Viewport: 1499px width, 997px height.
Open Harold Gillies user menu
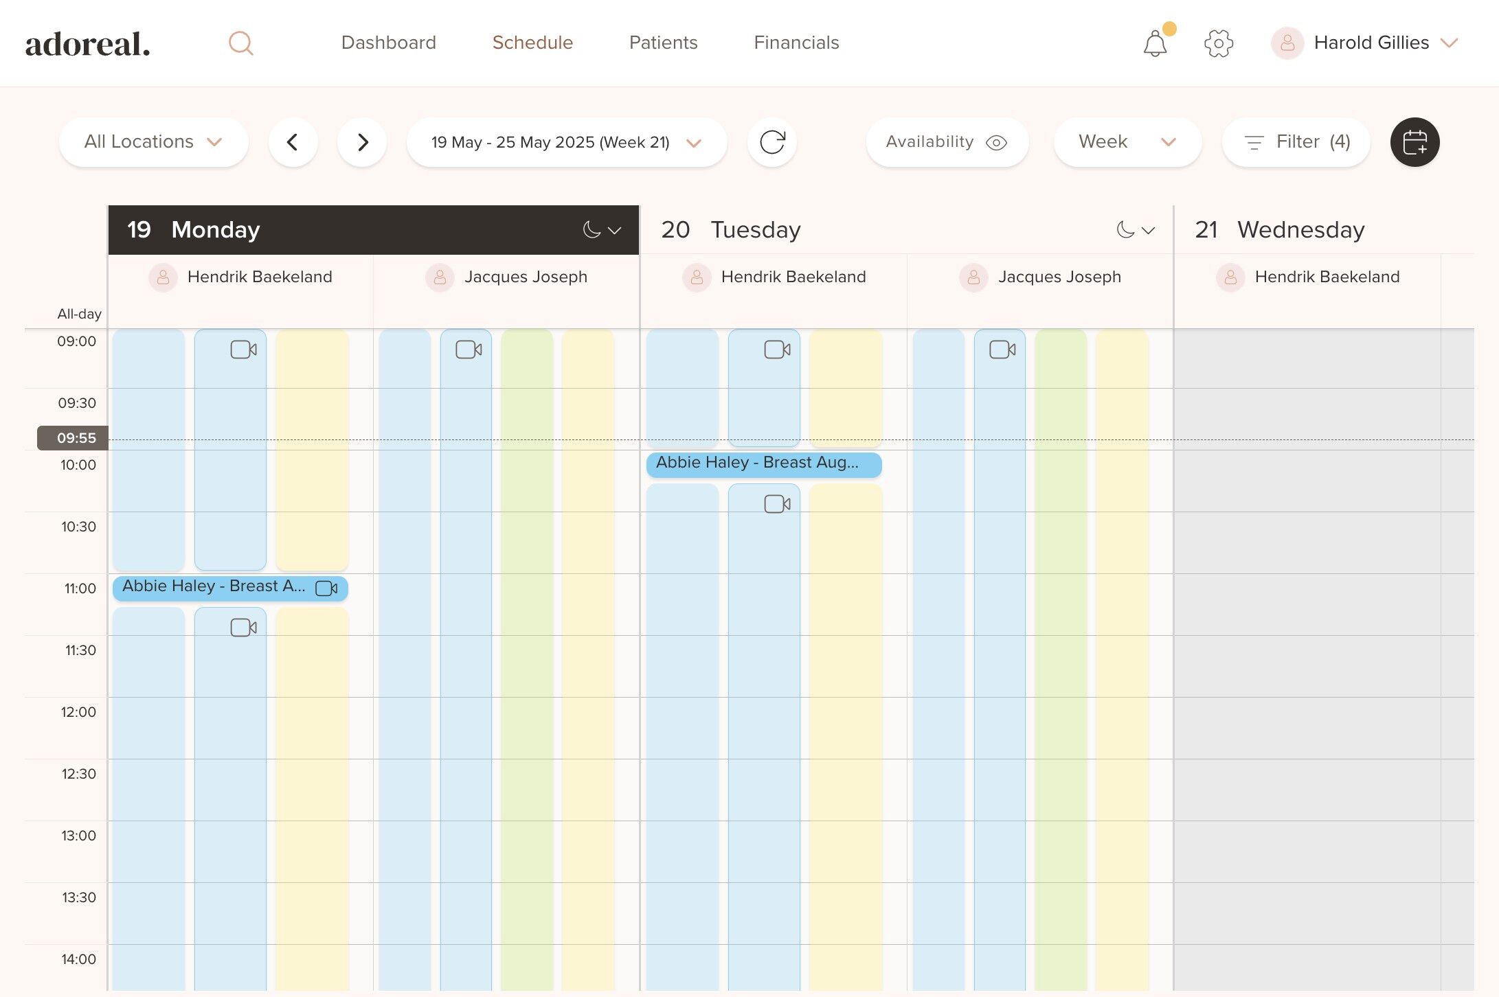pos(1371,43)
